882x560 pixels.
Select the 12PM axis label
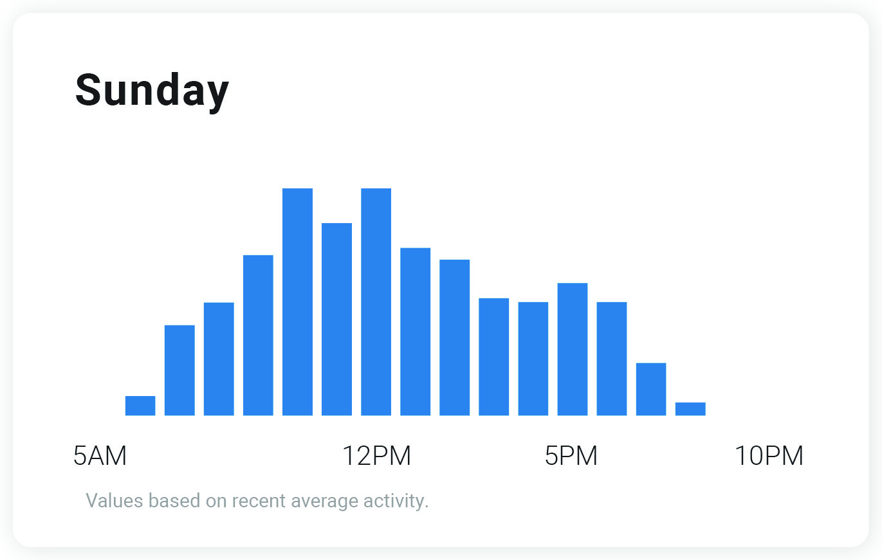point(376,456)
